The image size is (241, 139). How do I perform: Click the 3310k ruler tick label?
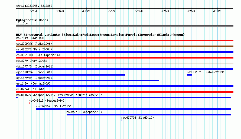(217, 11)
